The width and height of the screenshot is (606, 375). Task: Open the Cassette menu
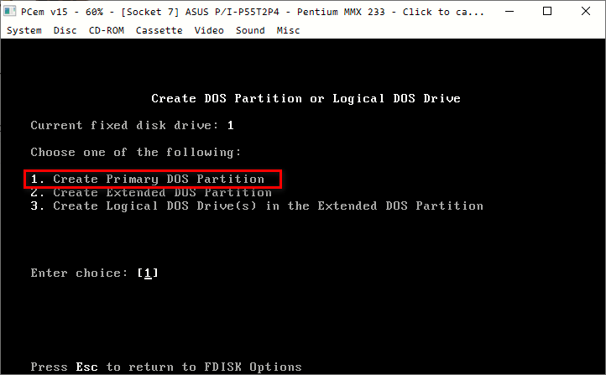pos(159,30)
